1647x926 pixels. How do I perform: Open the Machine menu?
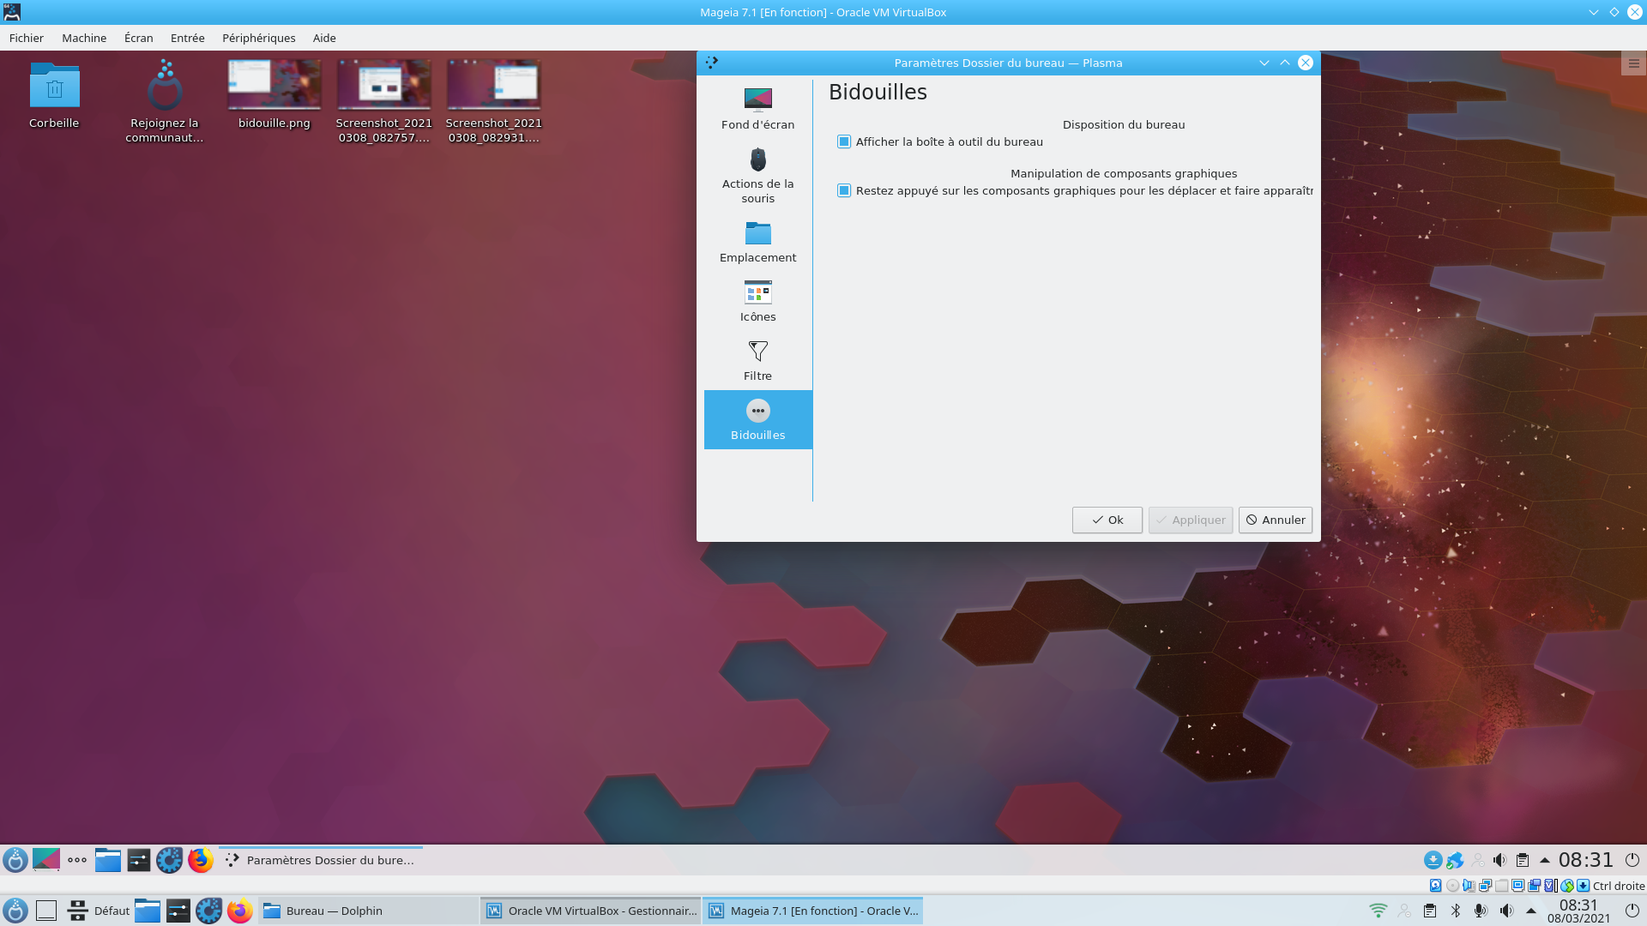pos(84,38)
